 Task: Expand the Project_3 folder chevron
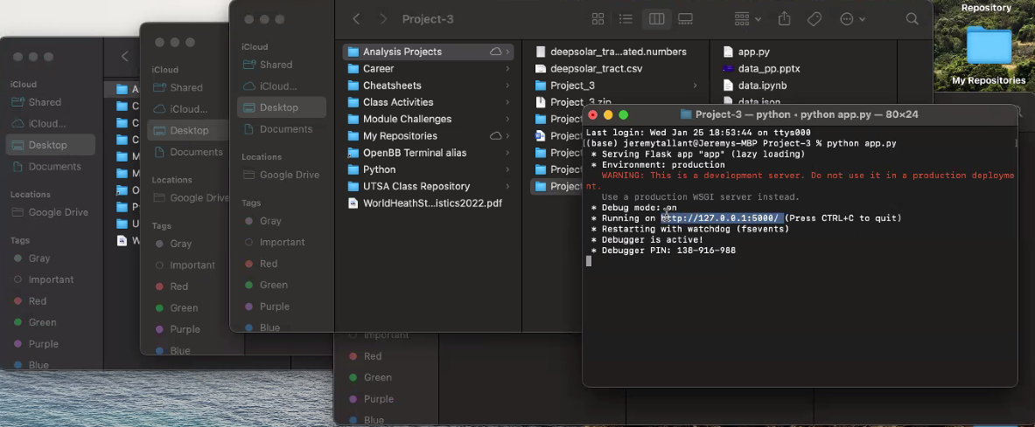pyautogui.click(x=695, y=86)
